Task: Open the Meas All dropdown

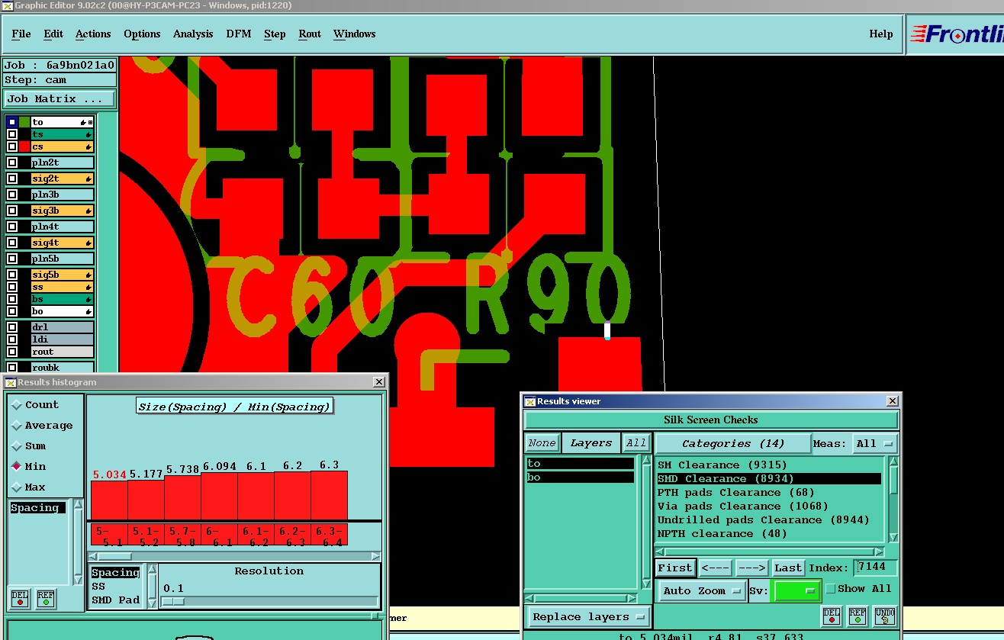Action: click(875, 443)
